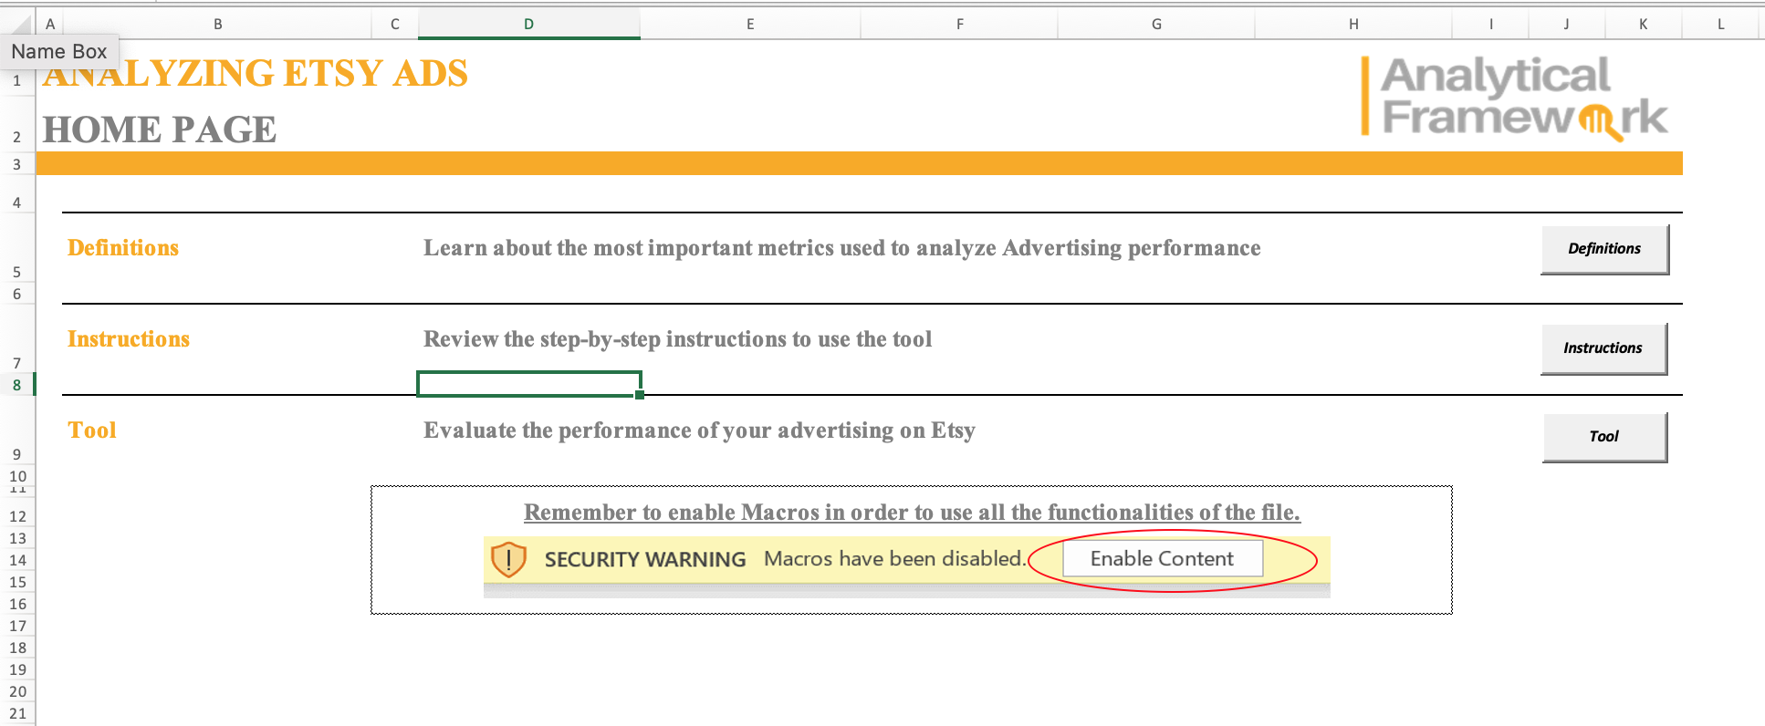Image resolution: width=1765 pixels, height=726 pixels.
Task: Select column H header
Action: [1353, 25]
